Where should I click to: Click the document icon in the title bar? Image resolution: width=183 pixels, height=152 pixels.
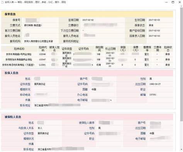[x=2, y=2]
